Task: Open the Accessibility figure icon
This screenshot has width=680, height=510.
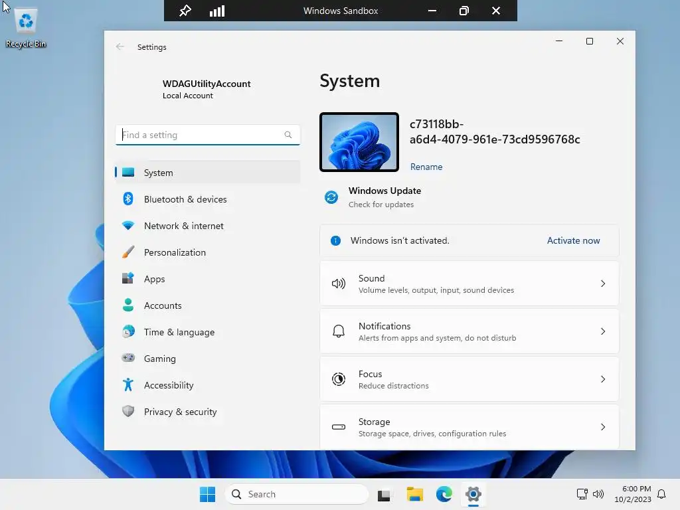Action: [x=128, y=384]
